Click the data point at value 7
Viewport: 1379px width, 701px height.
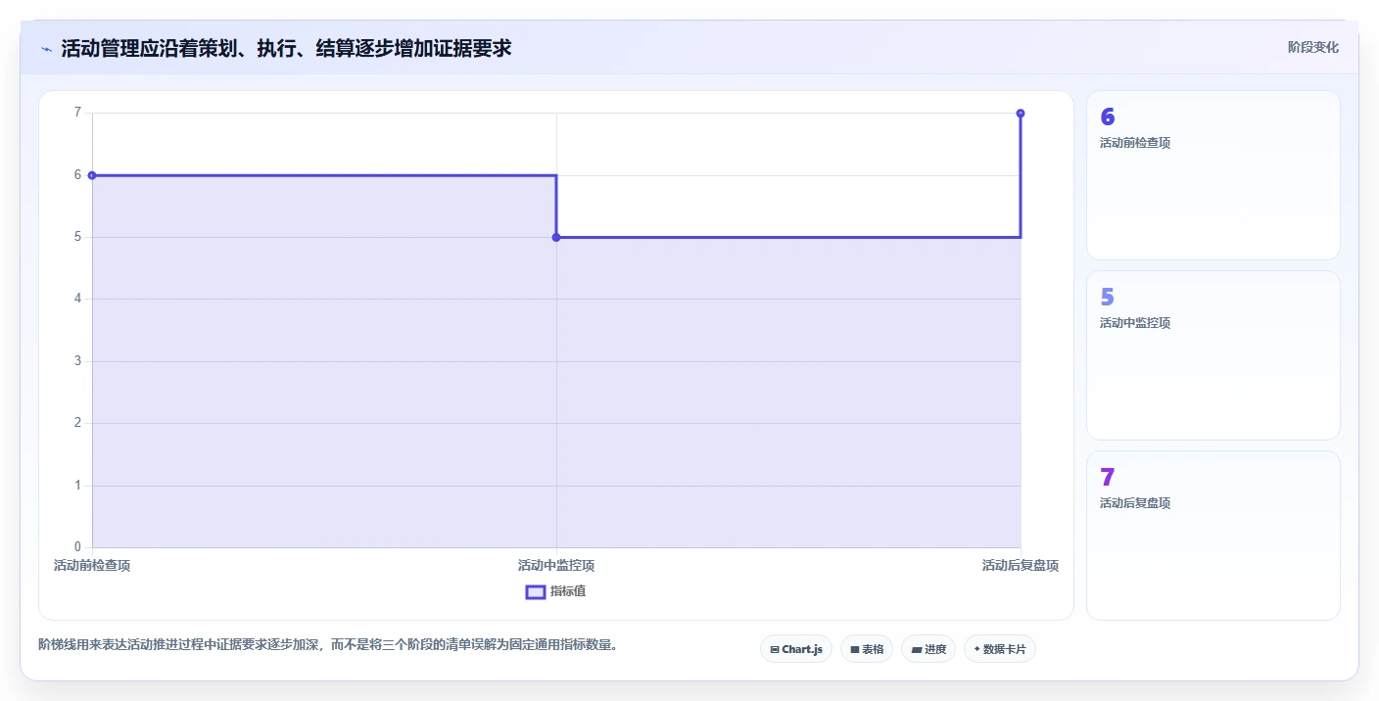point(1021,114)
